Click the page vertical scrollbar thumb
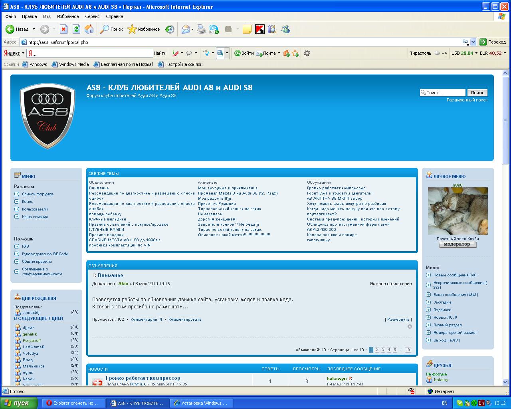Screen dimensions: 511x409 [x=506, y=120]
